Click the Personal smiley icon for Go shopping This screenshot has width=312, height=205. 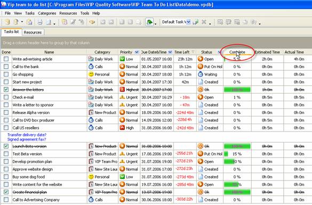tap(91, 75)
